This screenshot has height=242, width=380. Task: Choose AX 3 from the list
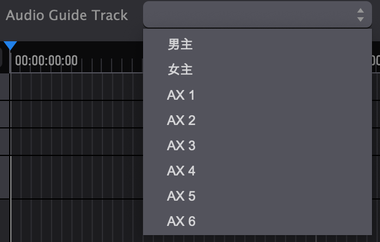coord(258,146)
